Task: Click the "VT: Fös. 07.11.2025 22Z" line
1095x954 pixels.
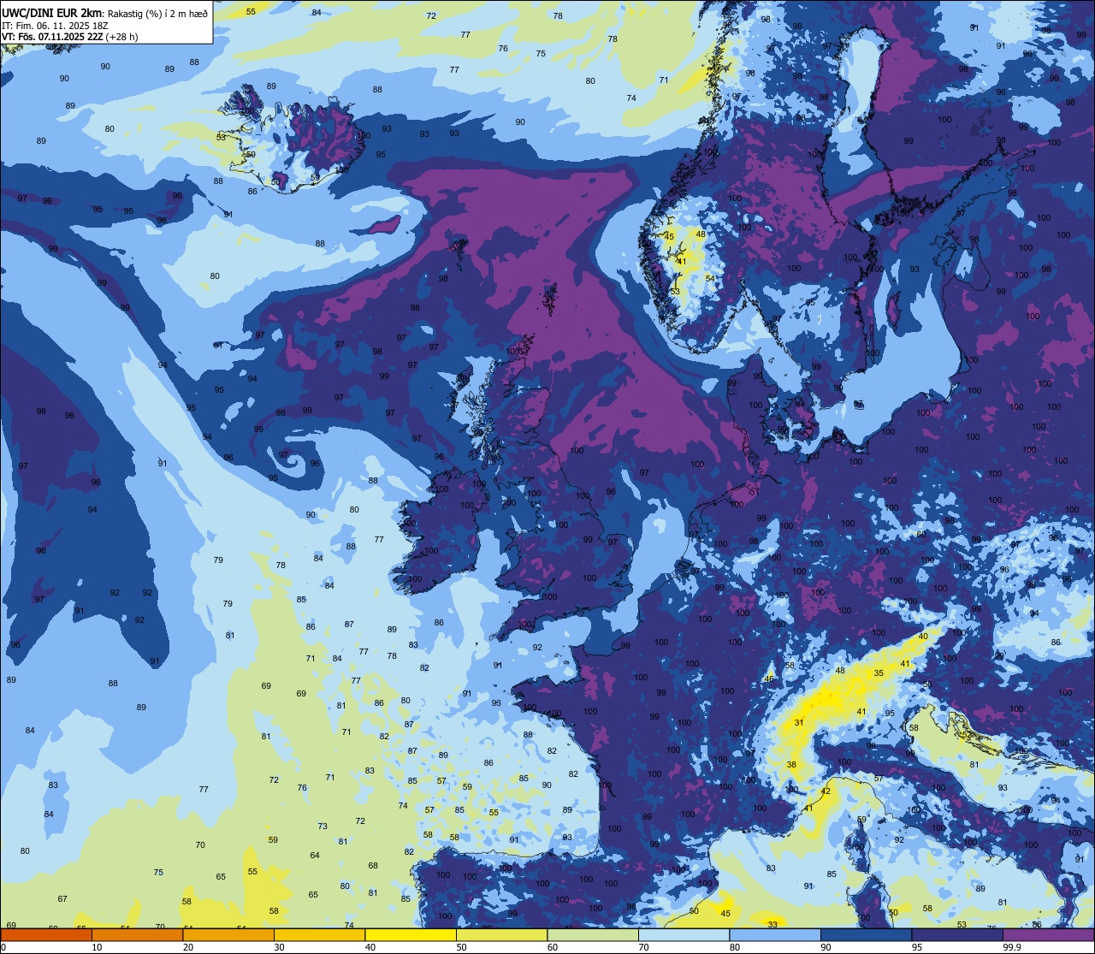Action: [x=53, y=37]
